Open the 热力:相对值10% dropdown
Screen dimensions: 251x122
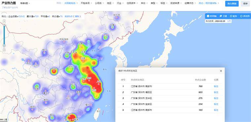[x=209, y=3]
